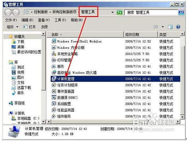Click navigation pane scroll up arrow
Screen dimensions: 187x142
[43, 34]
